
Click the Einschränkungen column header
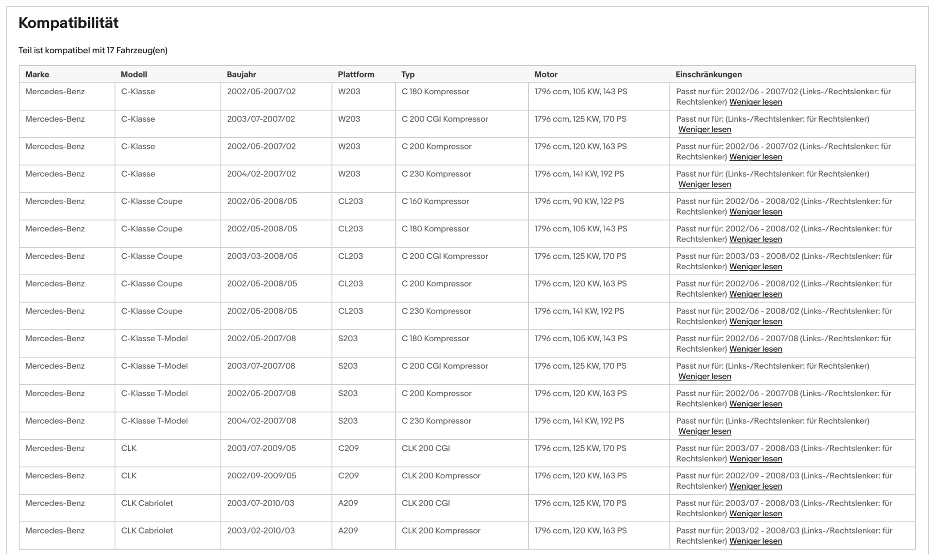[709, 74]
